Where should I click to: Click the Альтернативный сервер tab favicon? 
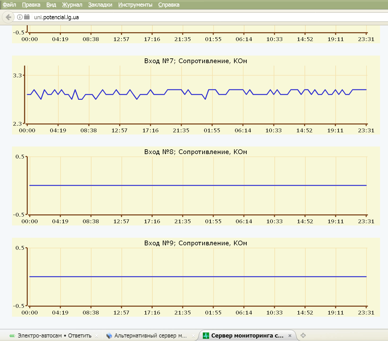click(x=109, y=336)
